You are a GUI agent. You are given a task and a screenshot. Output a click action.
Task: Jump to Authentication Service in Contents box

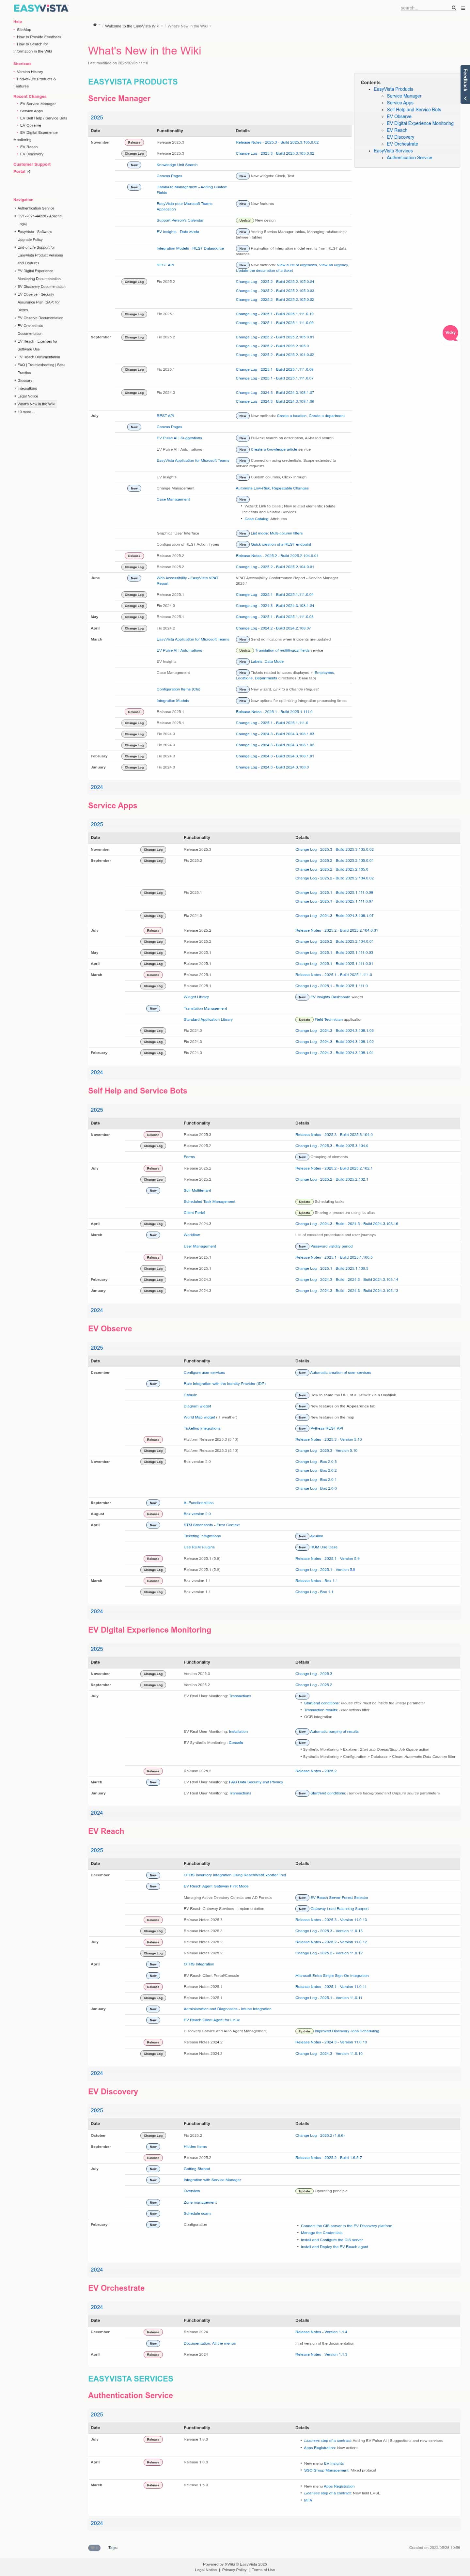[x=410, y=158]
